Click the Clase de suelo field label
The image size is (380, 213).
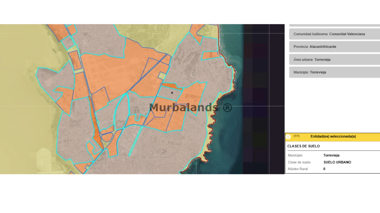(x=299, y=162)
